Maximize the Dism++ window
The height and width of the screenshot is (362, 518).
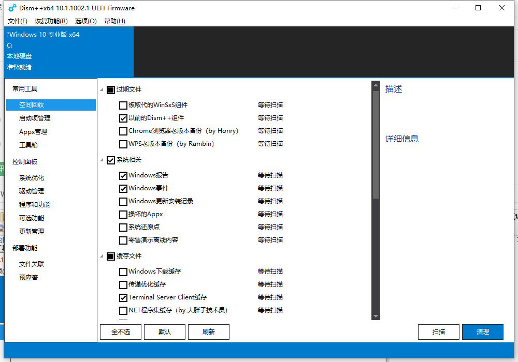pyautogui.click(x=478, y=8)
